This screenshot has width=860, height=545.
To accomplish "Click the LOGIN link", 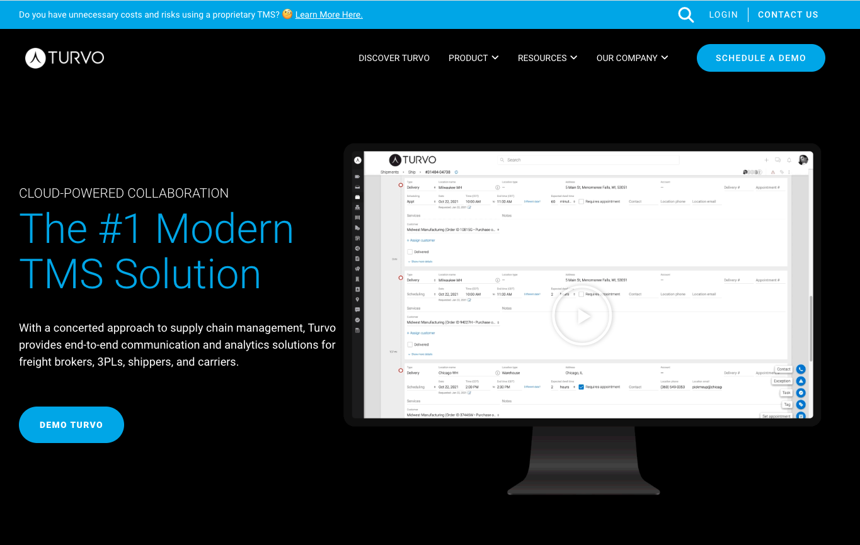I will pyautogui.click(x=723, y=14).
